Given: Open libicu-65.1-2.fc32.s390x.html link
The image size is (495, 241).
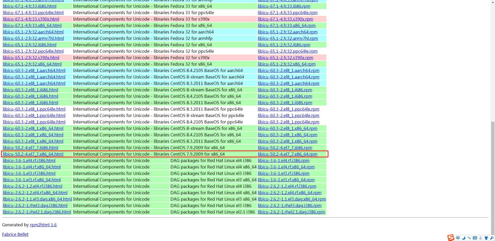Looking at the screenshot, I should [31, 58].
